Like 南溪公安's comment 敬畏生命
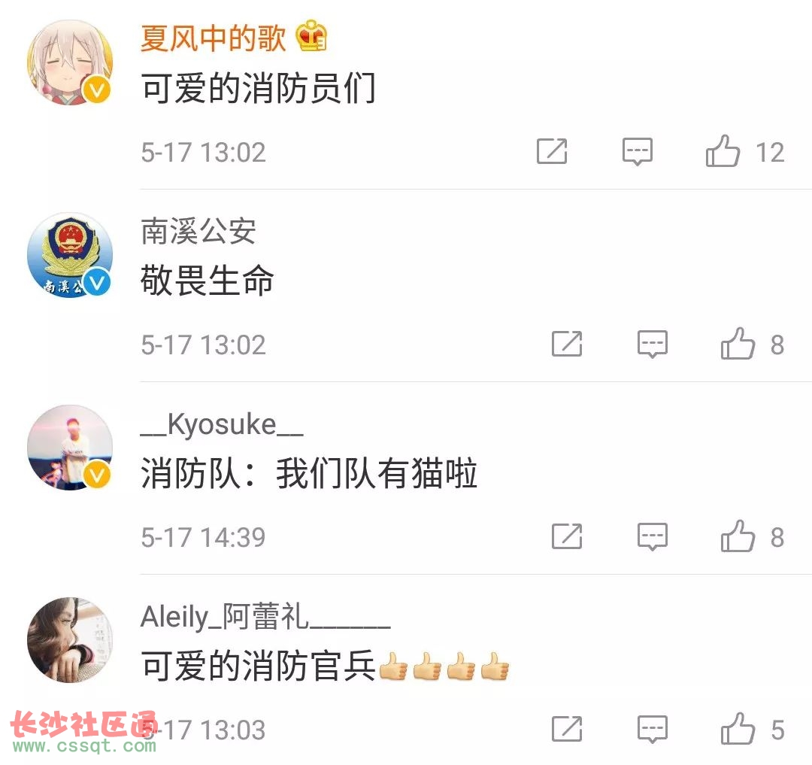The image size is (812, 765). click(738, 344)
